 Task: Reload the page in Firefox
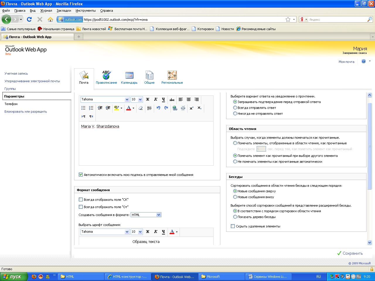coord(29,19)
